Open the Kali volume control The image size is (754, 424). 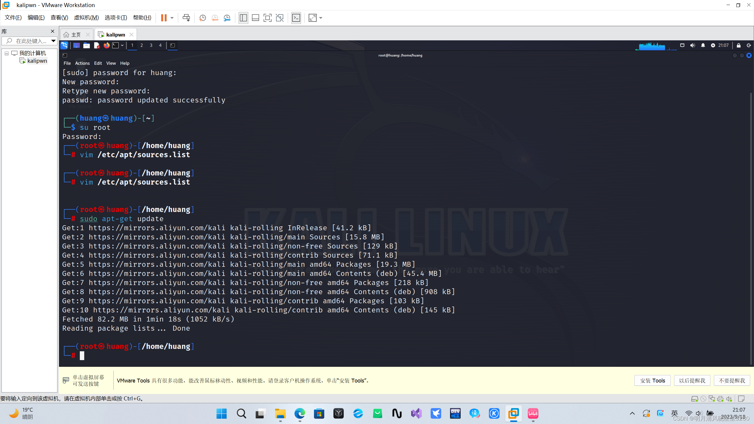coord(692,45)
